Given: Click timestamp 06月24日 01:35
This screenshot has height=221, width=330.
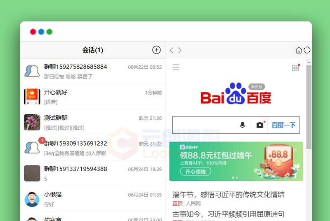Looking at the screenshot, I should pos(145,195).
